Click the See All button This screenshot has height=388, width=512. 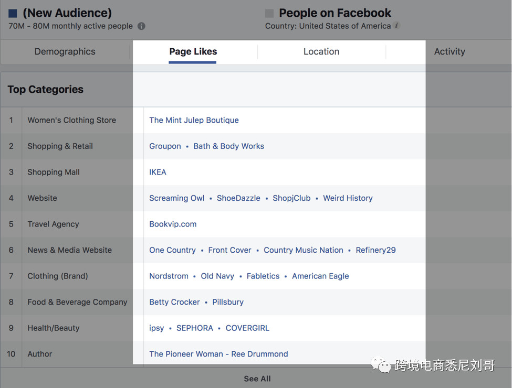(x=256, y=378)
